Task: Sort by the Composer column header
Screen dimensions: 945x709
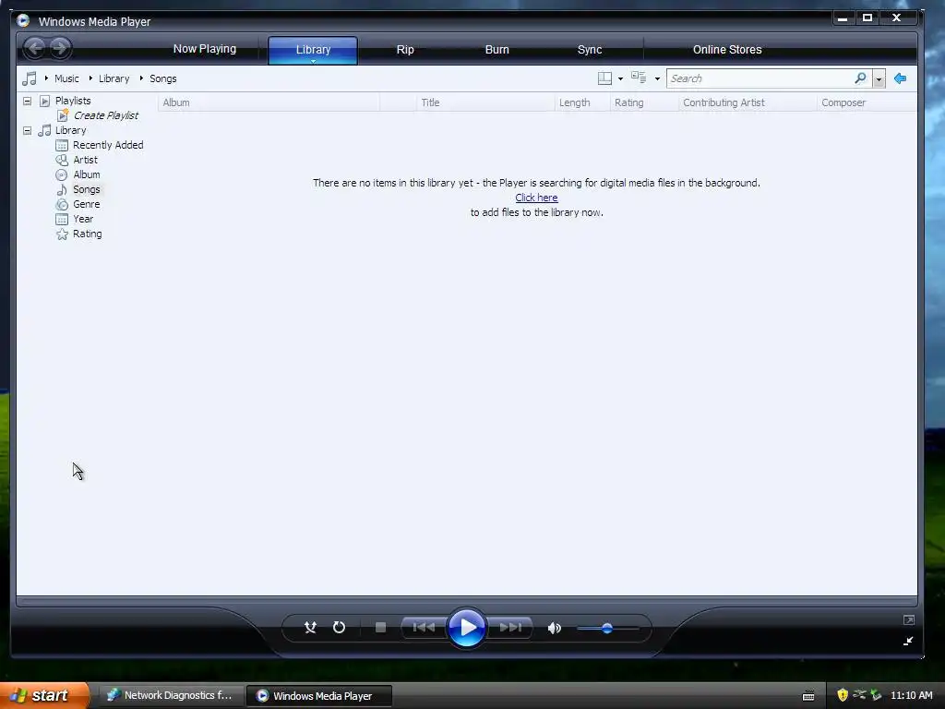Action: [867, 102]
